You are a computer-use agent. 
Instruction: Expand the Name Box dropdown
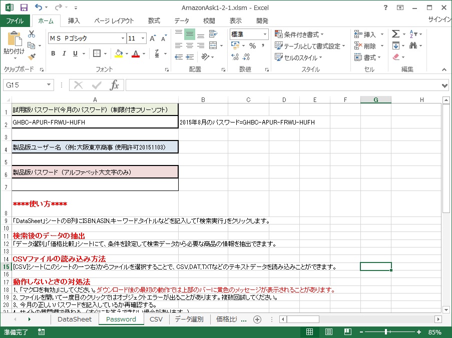pyautogui.click(x=49, y=85)
